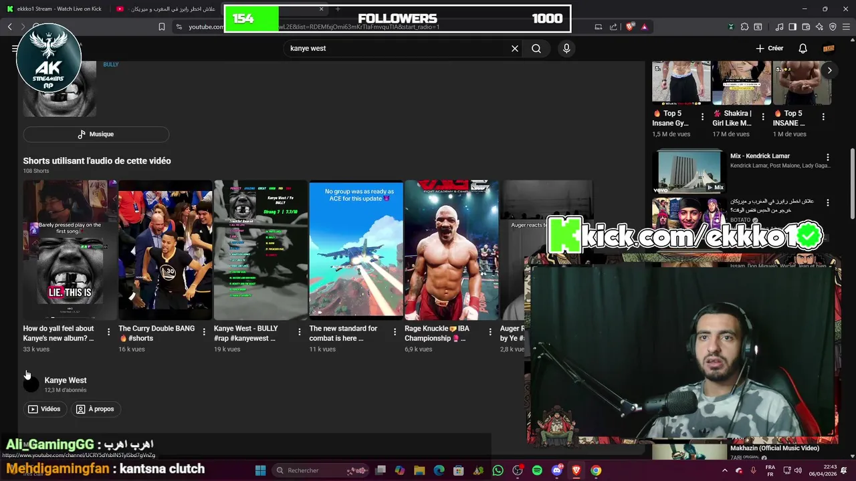The height and width of the screenshot is (481, 856).
Task: Show hidden system tray icons chevron
Action: (x=725, y=470)
